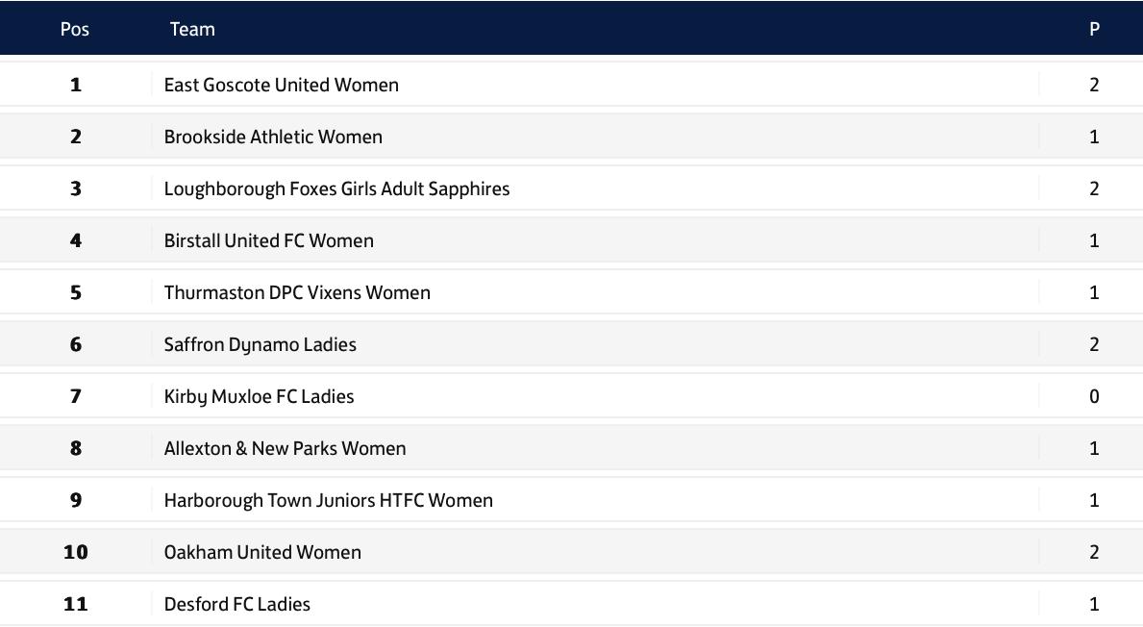Click position number 1 in the table
This screenshot has width=1143, height=627.
pos(76,85)
